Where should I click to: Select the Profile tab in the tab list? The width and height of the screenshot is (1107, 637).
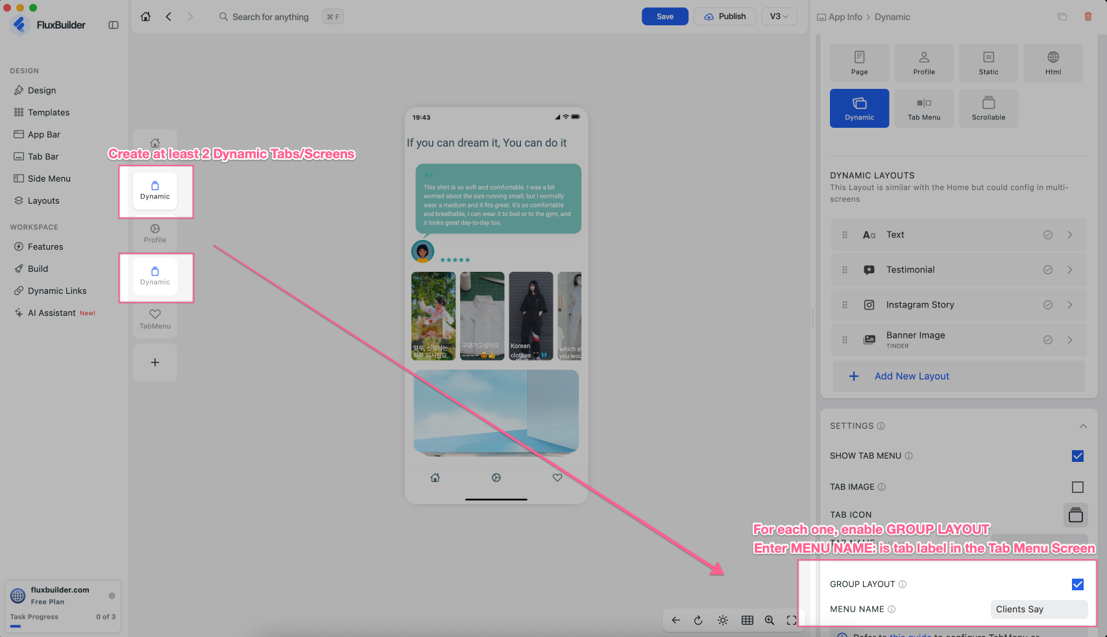155,234
